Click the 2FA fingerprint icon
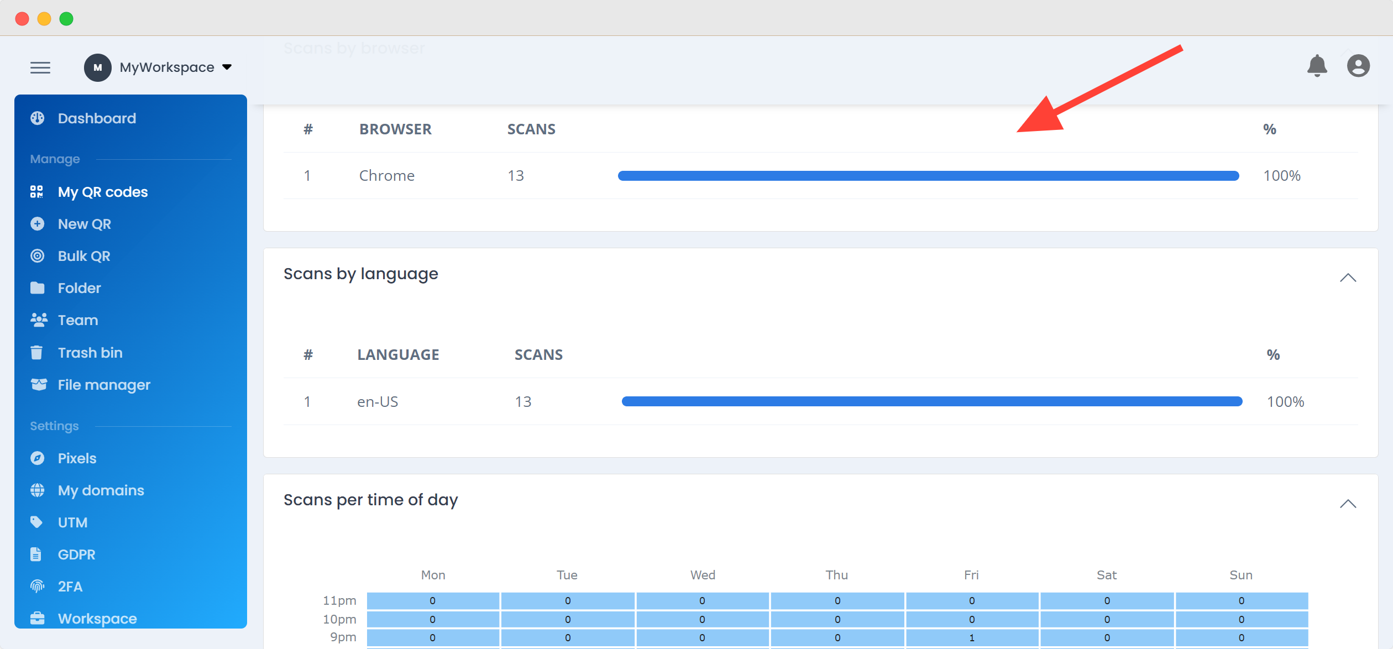Screen dimensions: 1393x649 37,587
